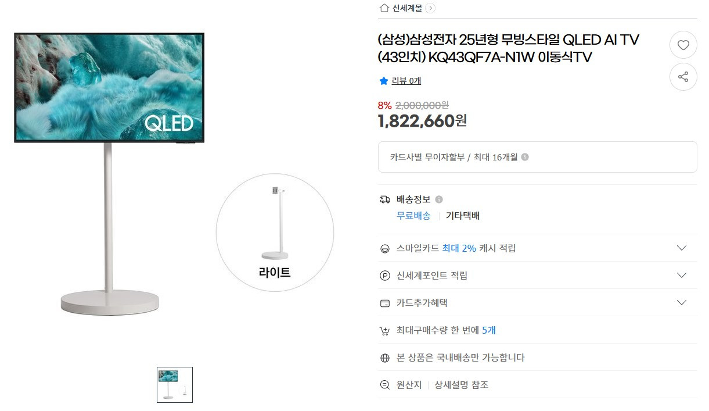Click the magnifier icon beside 원산지

(384, 384)
